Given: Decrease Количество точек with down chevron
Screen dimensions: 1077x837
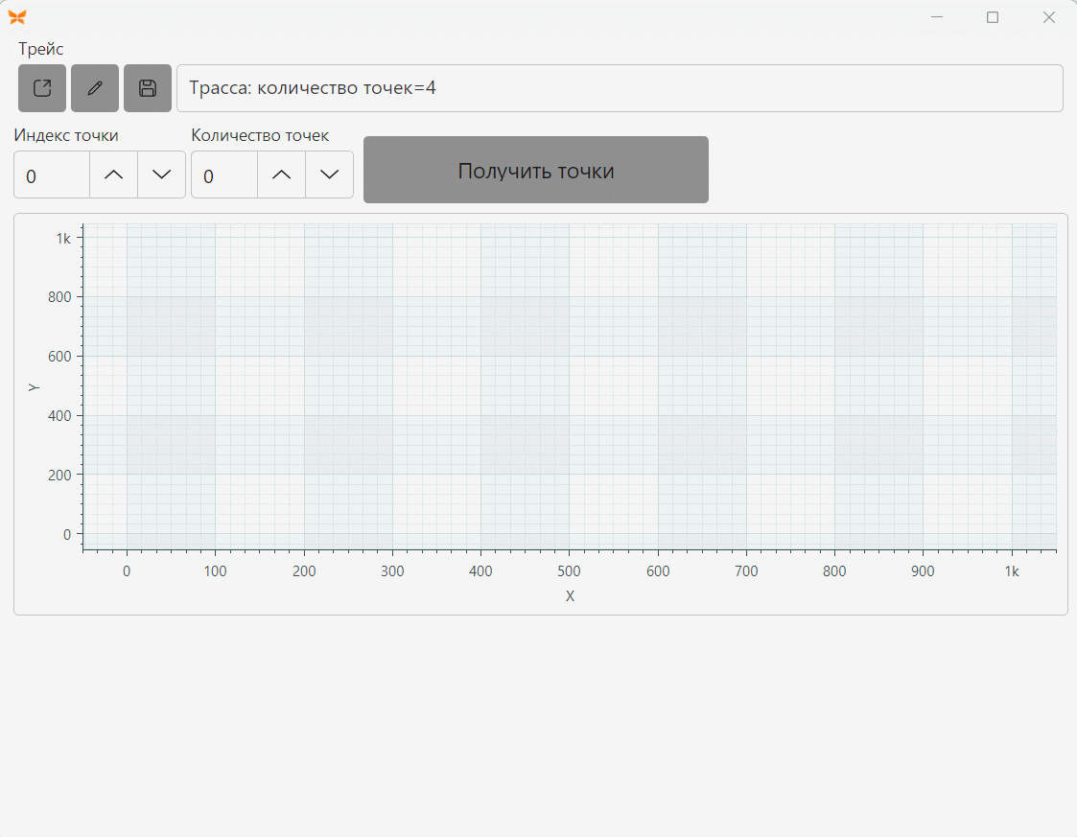Looking at the screenshot, I should 330,175.
